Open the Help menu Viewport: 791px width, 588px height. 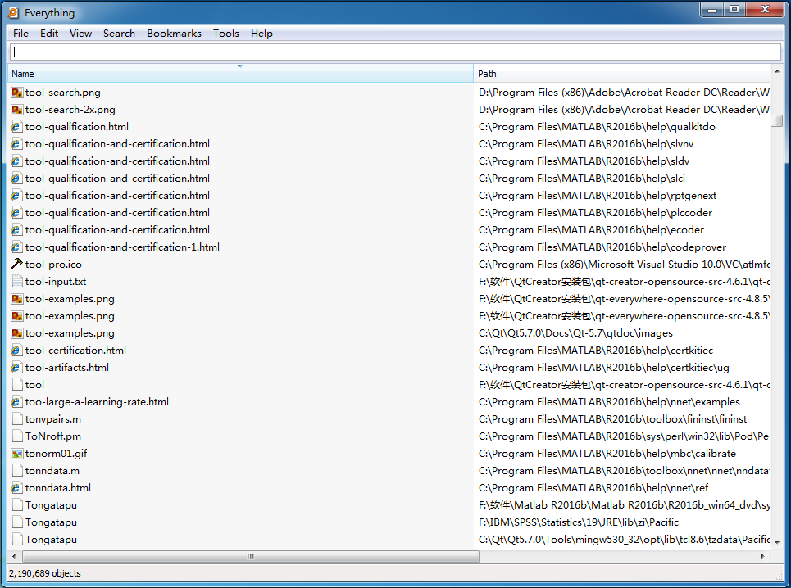261,34
